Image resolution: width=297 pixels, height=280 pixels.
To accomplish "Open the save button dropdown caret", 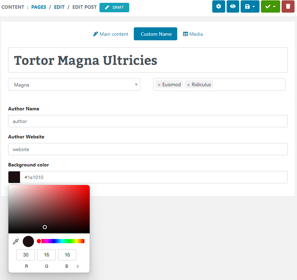I will 254,6.
